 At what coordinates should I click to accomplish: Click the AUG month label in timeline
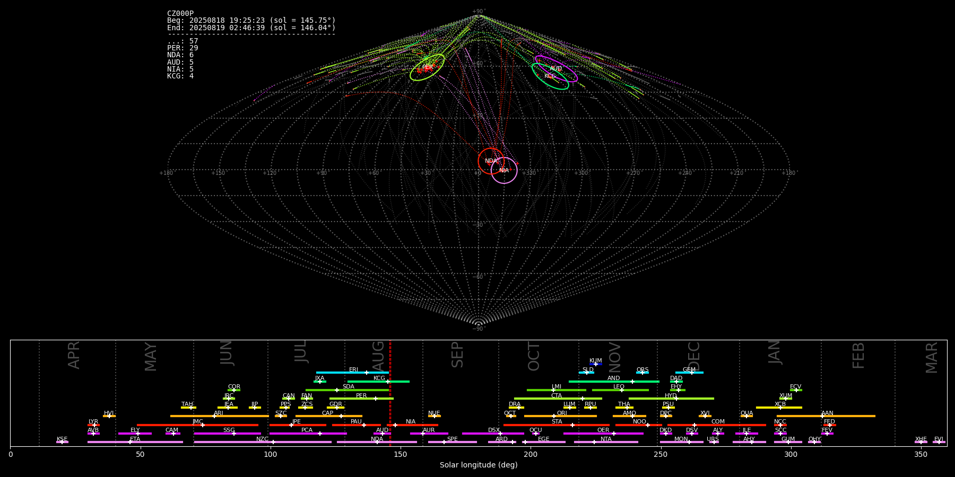point(378,356)
